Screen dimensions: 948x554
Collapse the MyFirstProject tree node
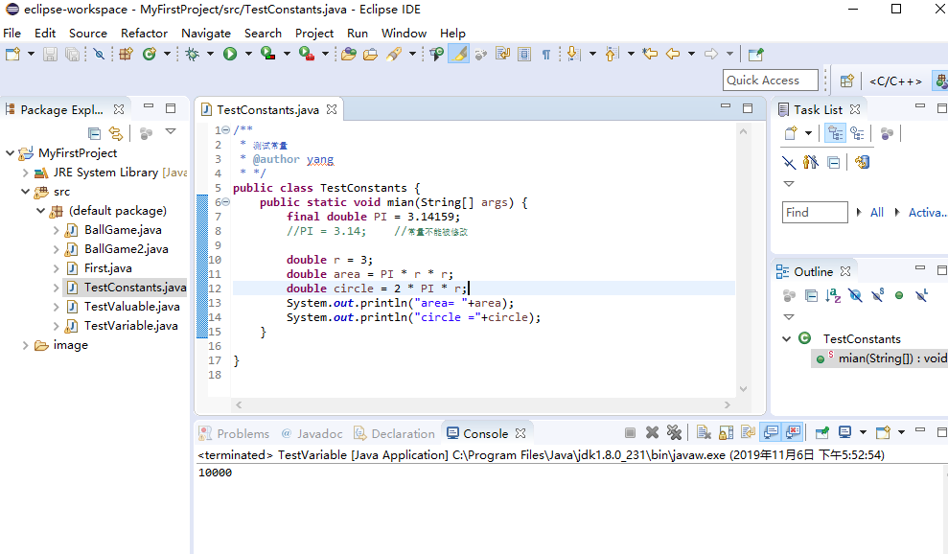10,153
